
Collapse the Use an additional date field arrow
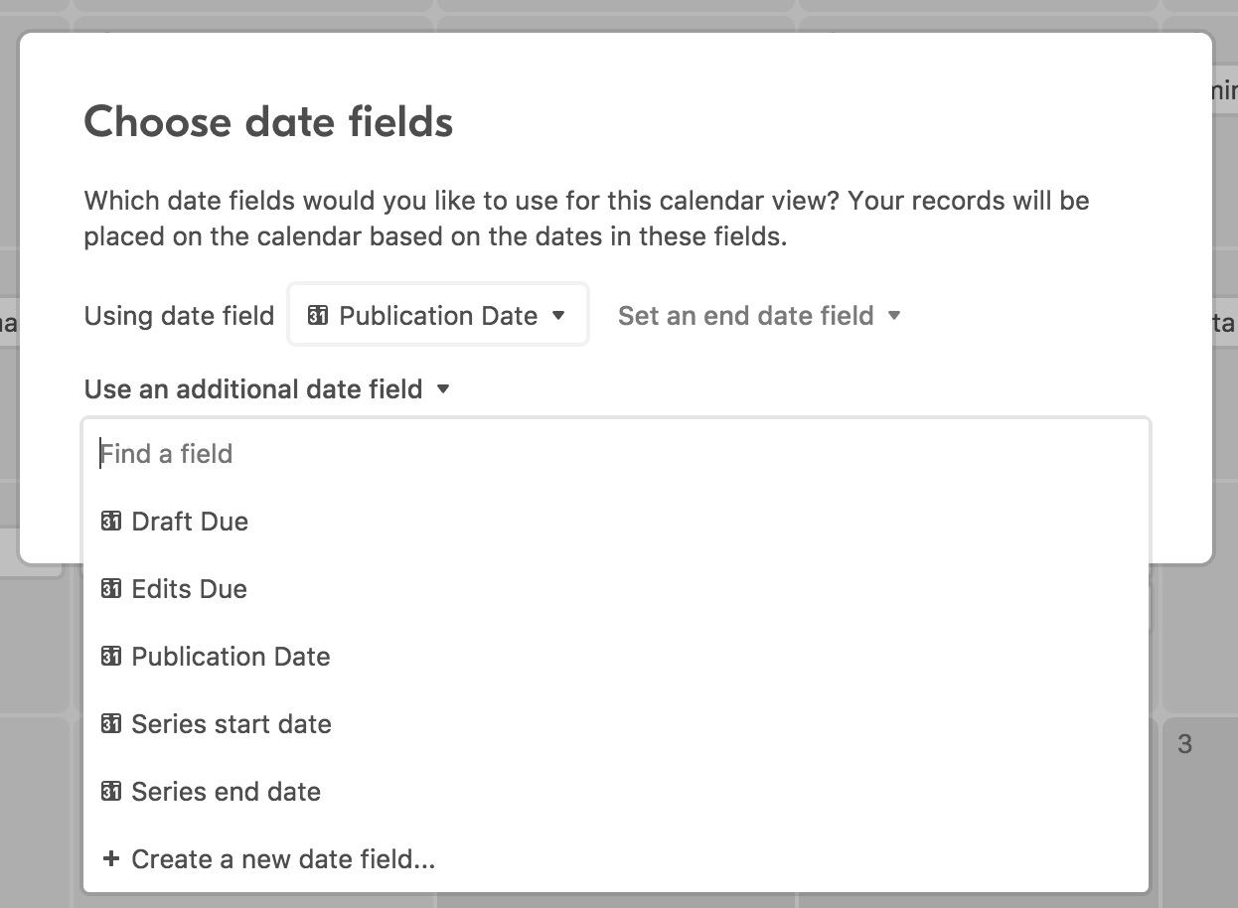click(443, 388)
